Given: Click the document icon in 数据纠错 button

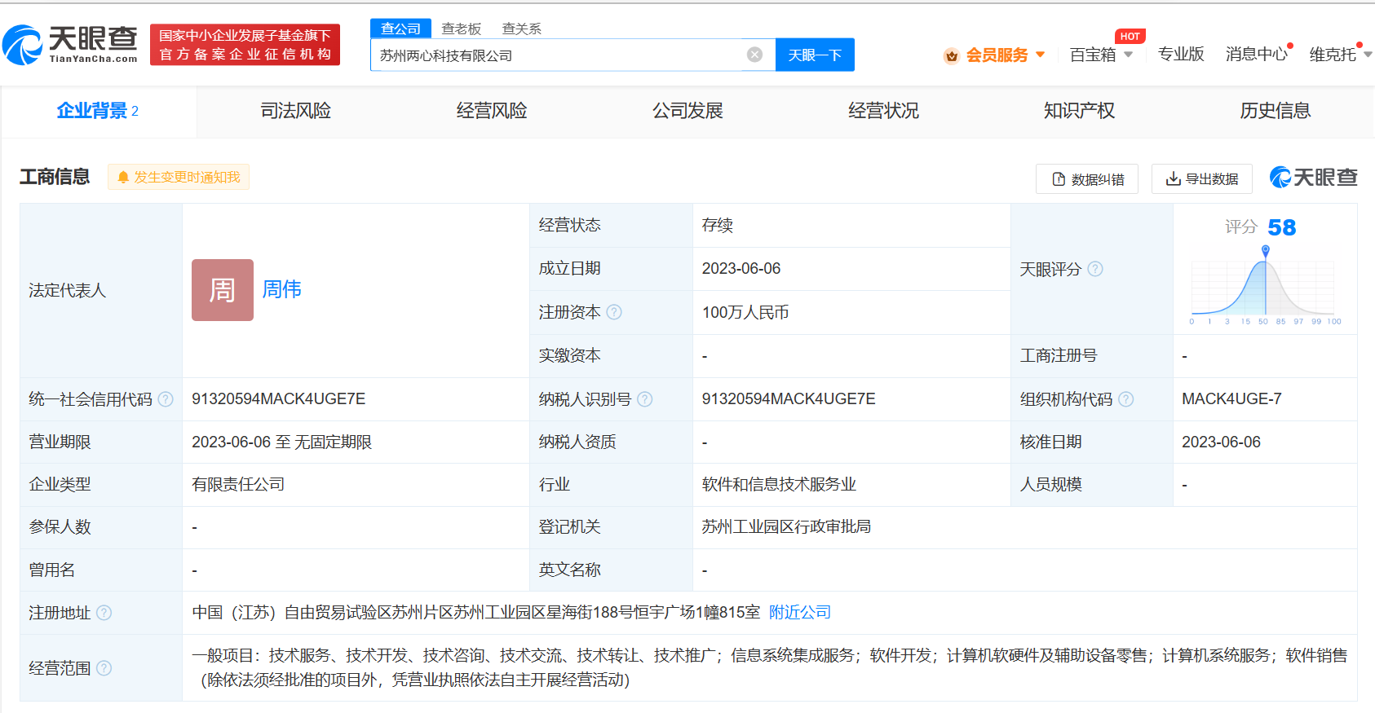Looking at the screenshot, I should click(x=1059, y=179).
